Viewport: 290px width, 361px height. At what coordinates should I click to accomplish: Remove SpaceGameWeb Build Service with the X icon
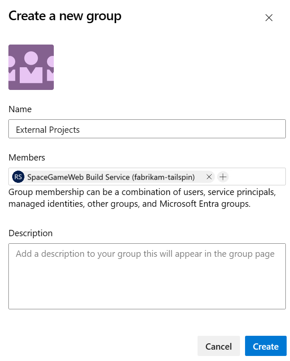tap(209, 177)
